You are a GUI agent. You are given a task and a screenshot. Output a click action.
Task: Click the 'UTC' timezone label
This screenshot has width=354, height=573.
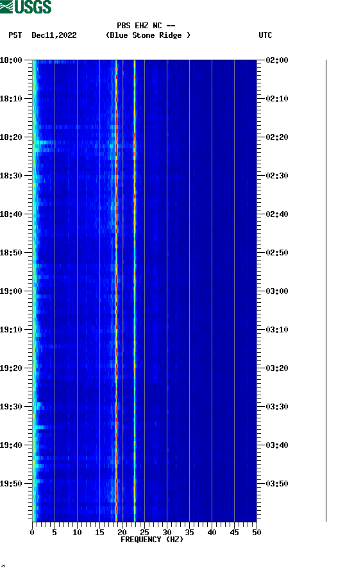click(265, 35)
